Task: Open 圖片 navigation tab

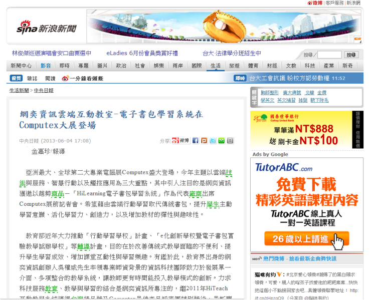Action: coord(102,66)
